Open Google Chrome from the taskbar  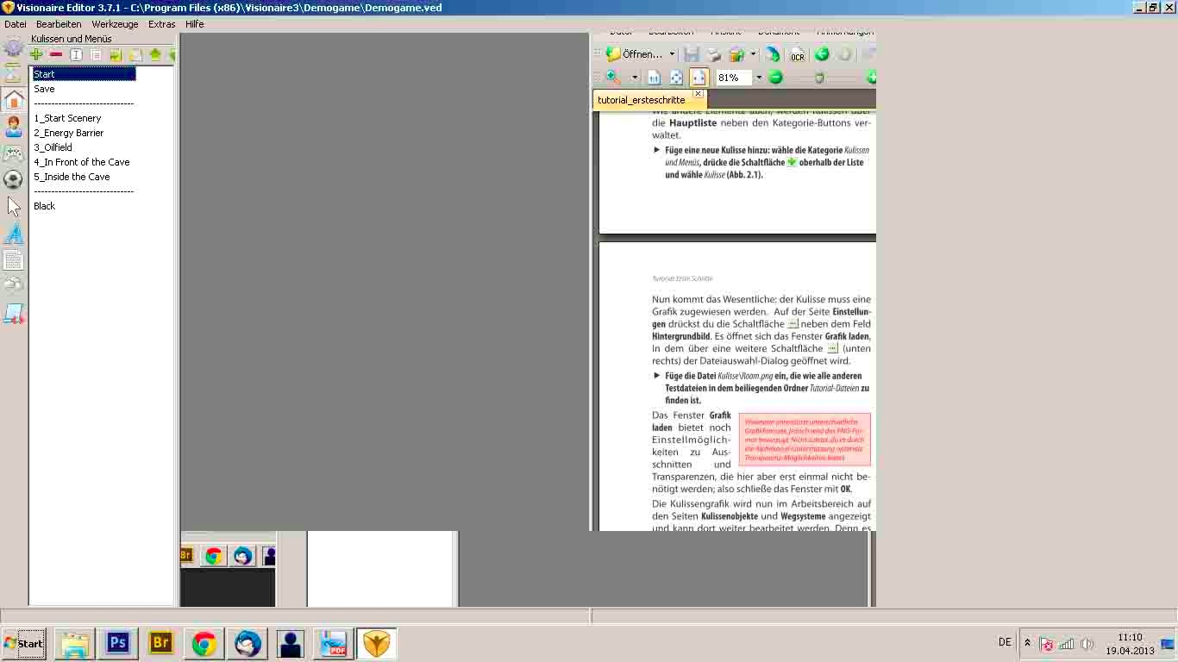coord(204,643)
